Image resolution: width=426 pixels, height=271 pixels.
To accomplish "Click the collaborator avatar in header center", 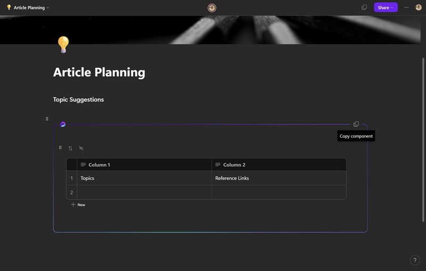I will pos(212,7).
